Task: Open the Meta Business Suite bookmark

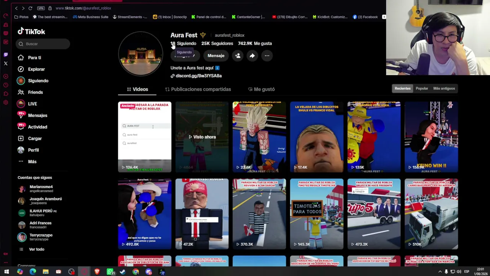Action: click(91, 17)
